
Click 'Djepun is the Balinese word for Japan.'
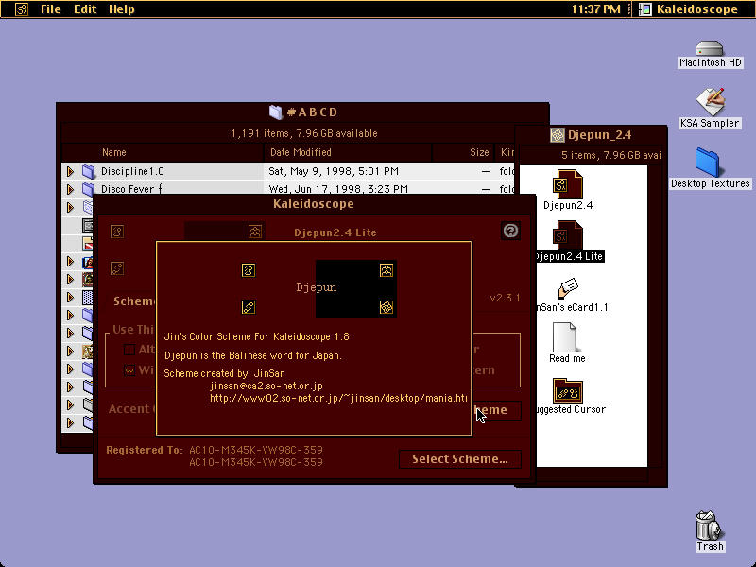pos(253,355)
